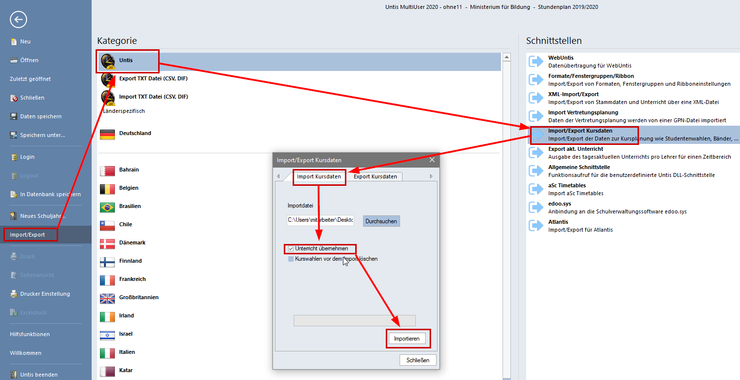Click the Katar flag icon

tap(107, 371)
